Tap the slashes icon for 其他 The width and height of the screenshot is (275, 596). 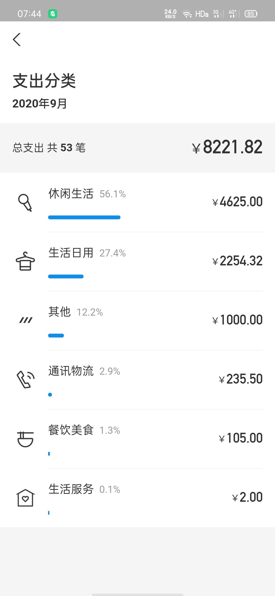[x=26, y=320]
